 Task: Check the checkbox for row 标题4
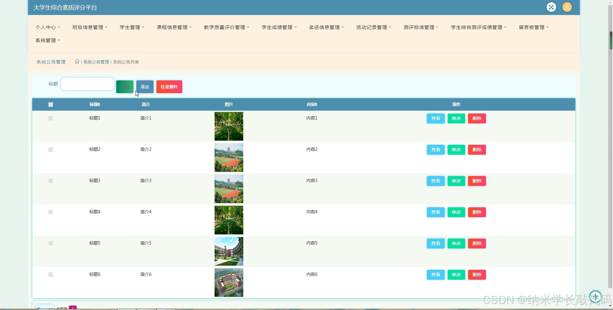click(50, 212)
